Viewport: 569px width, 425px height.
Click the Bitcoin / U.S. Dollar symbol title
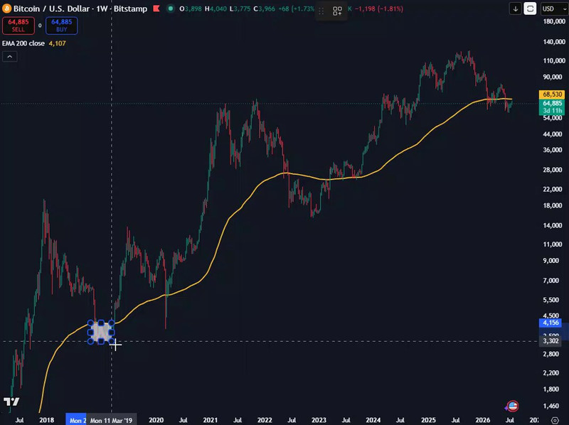pos(51,9)
